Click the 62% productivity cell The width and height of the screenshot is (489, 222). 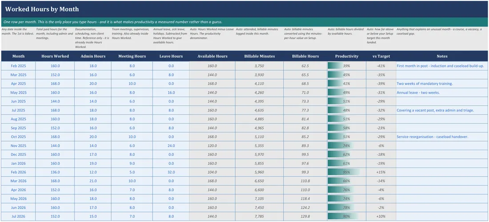point(347,155)
